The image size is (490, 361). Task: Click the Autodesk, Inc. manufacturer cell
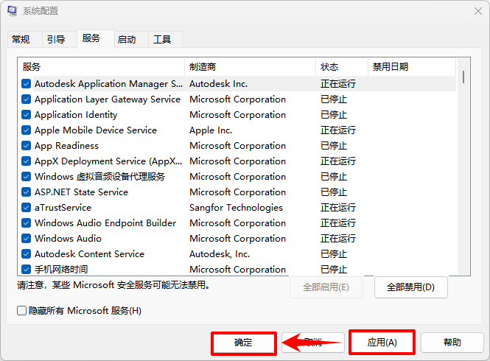[x=220, y=253]
